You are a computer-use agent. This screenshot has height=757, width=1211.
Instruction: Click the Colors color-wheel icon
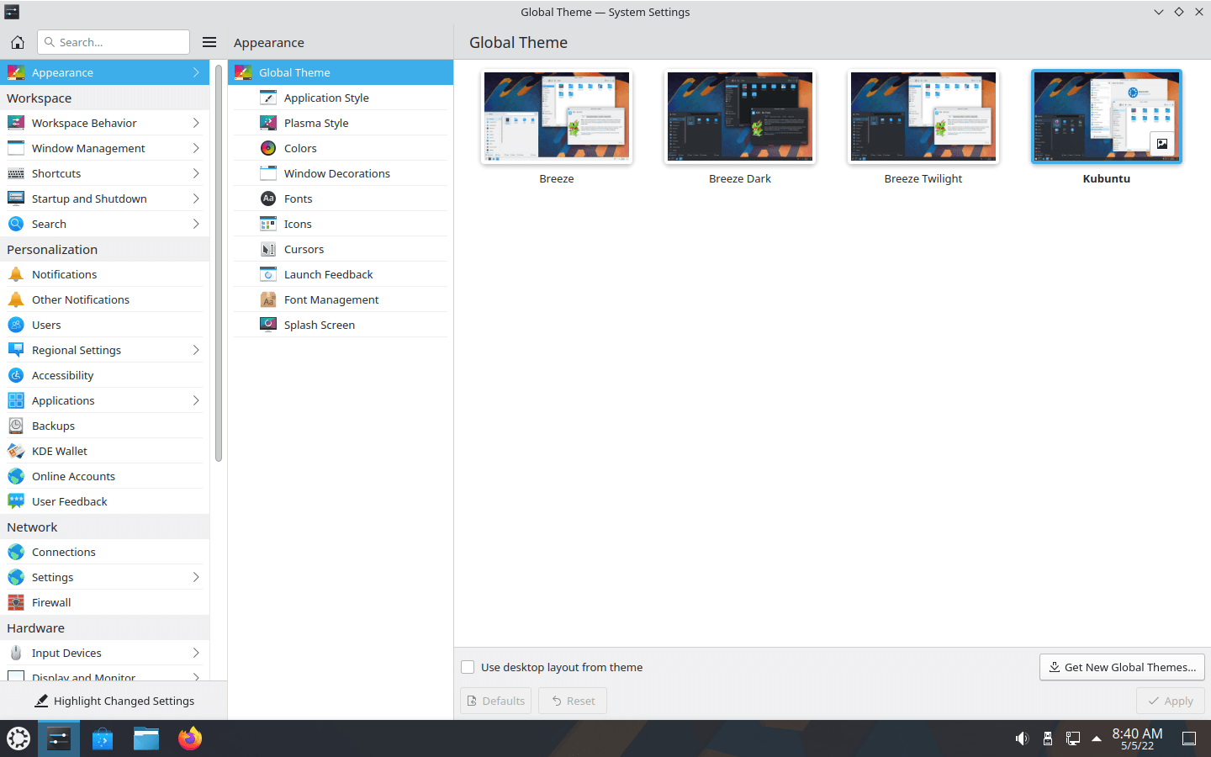268,148
